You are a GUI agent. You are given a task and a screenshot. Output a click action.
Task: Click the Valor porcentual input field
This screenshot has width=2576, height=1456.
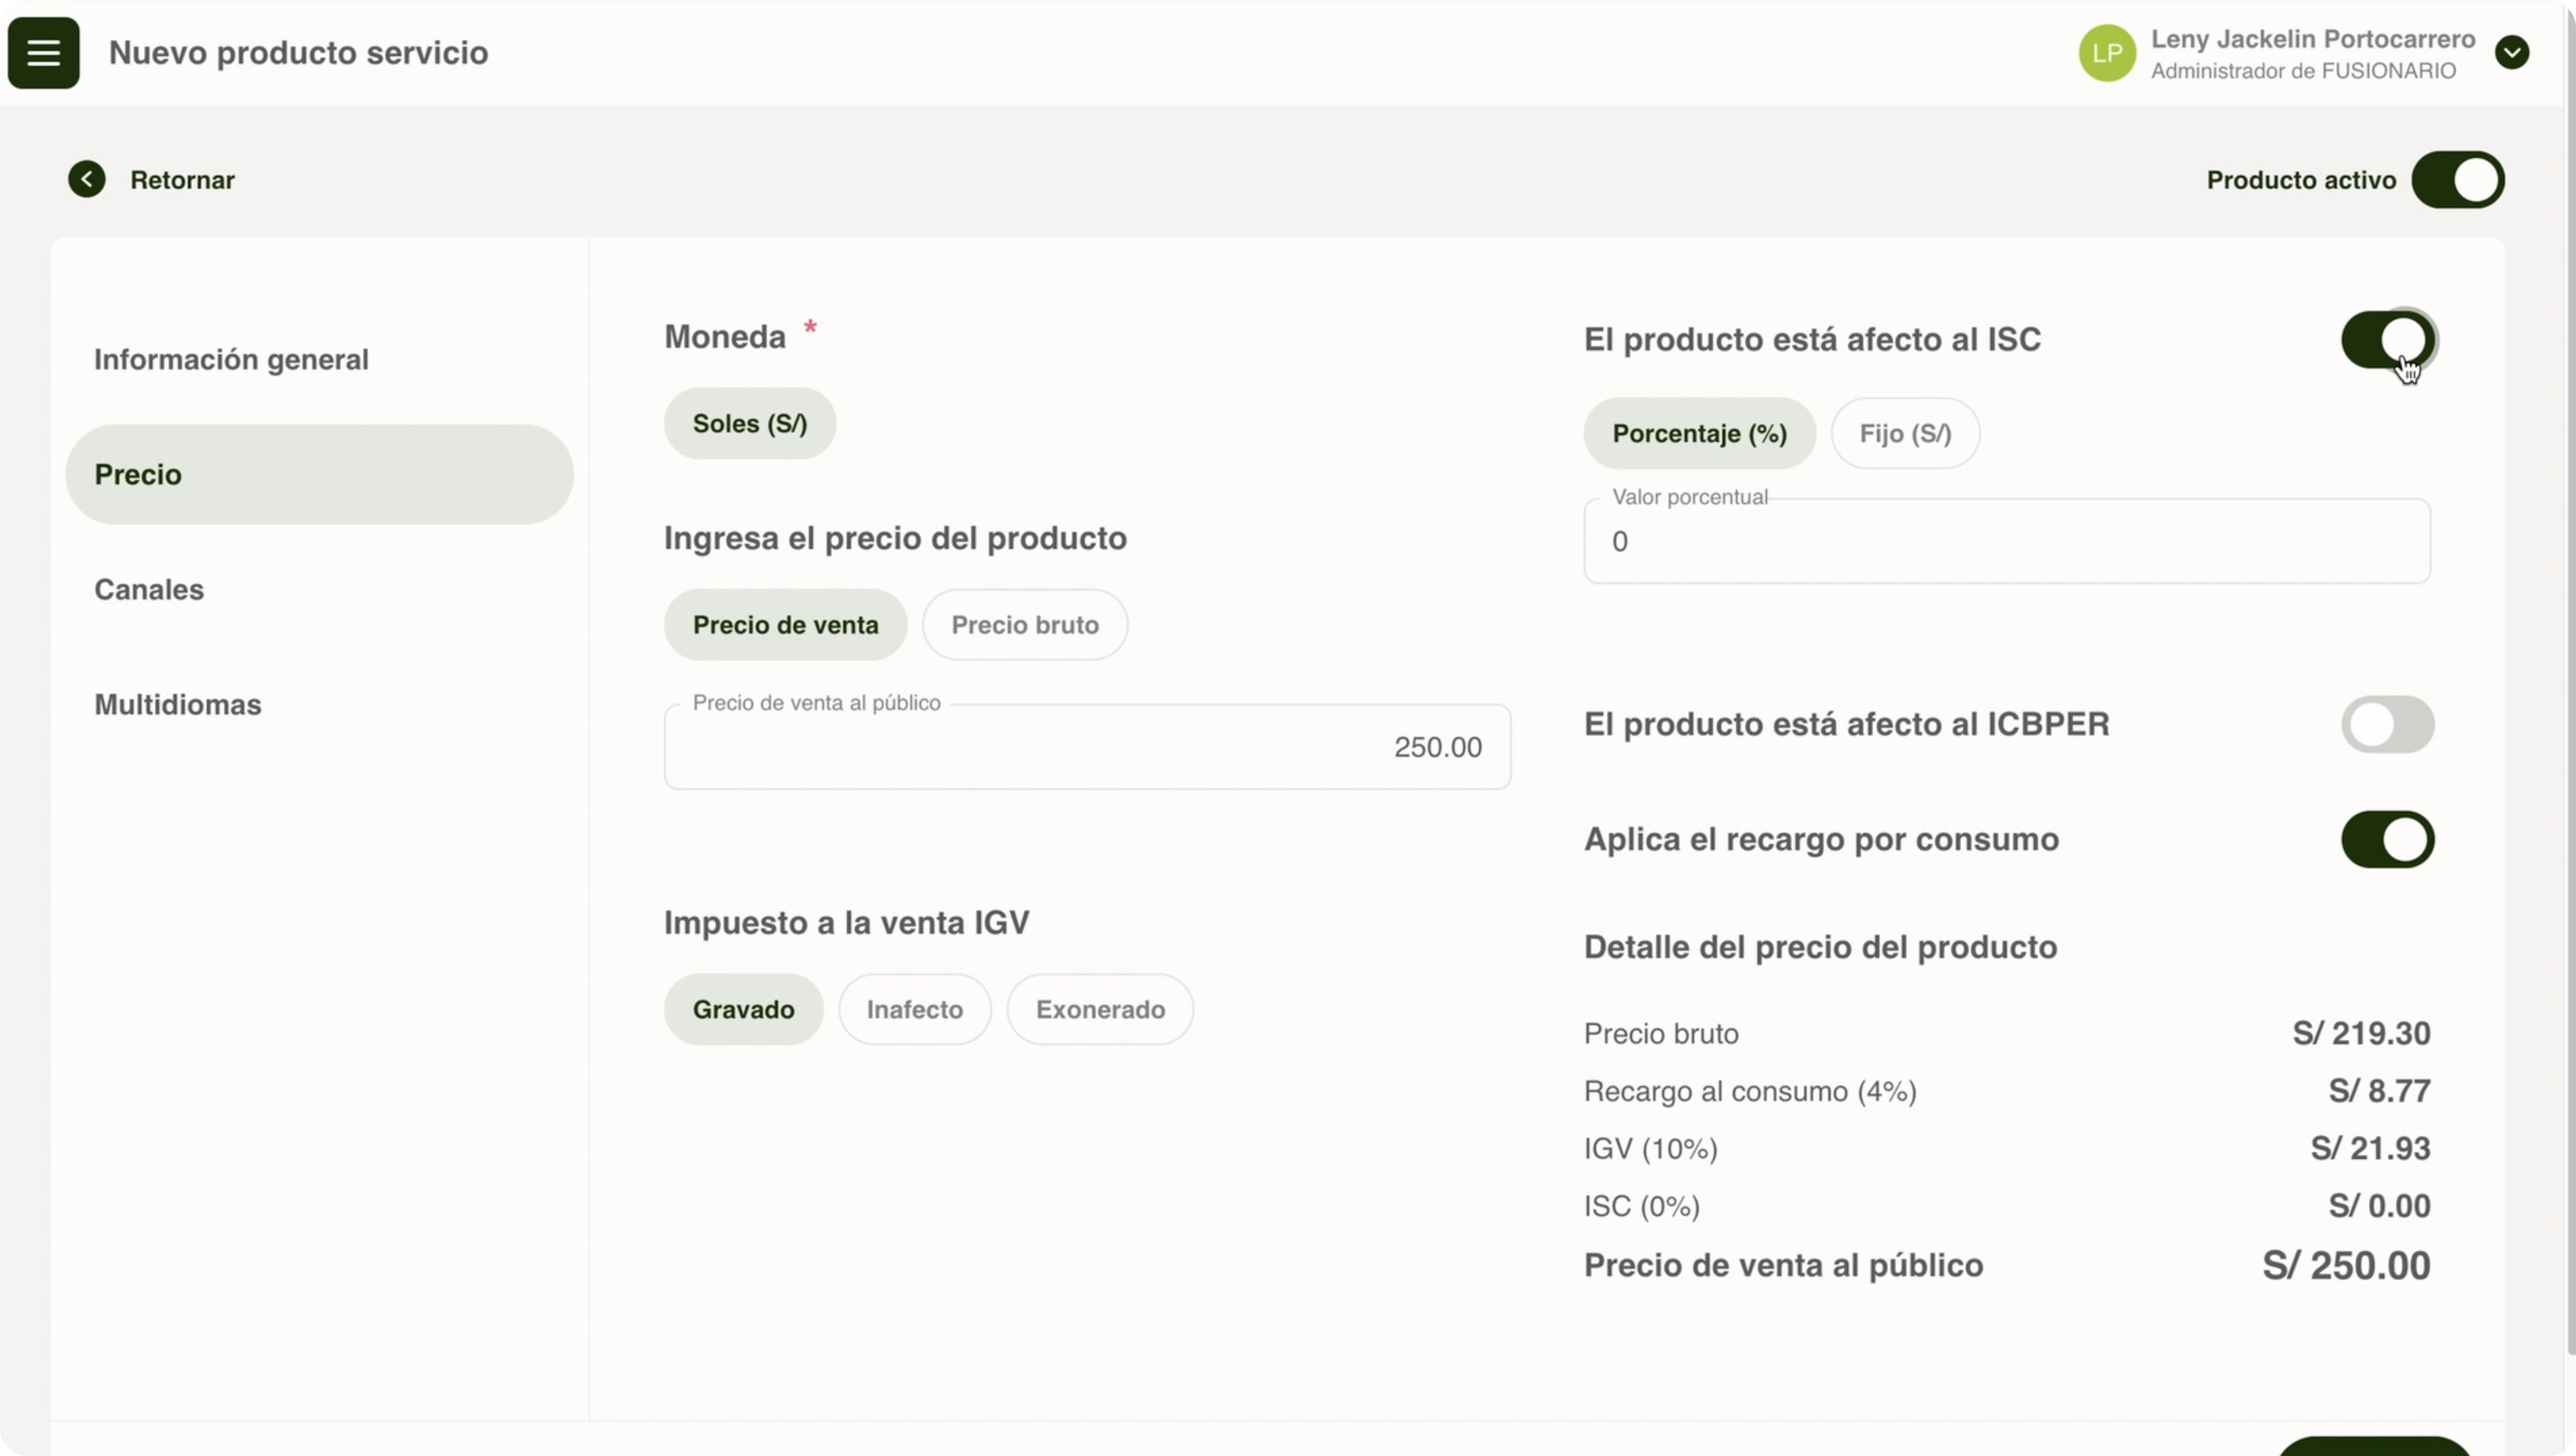pyautogui.click(x=2006, y=541)
